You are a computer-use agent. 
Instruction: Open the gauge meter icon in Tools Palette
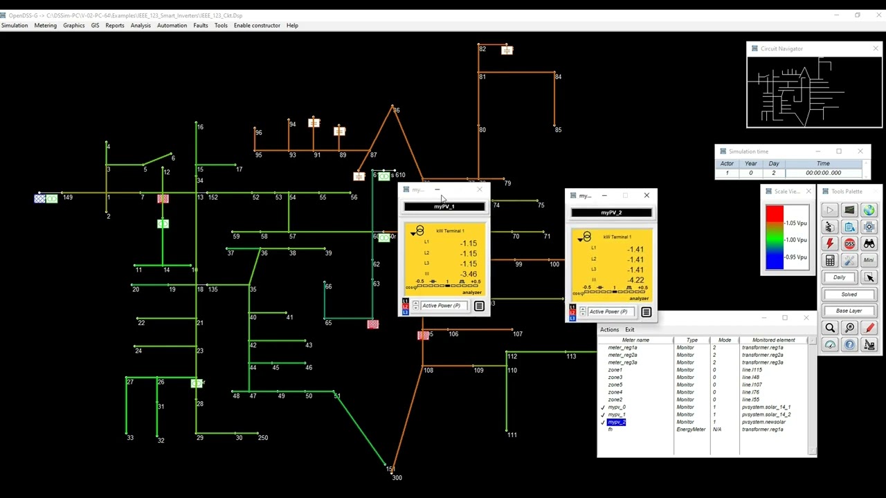pos(830,344)
